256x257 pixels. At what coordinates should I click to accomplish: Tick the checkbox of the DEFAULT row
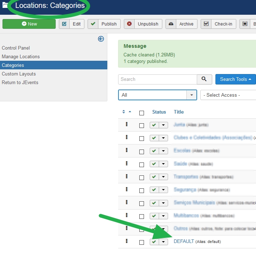tap(141, 242)
